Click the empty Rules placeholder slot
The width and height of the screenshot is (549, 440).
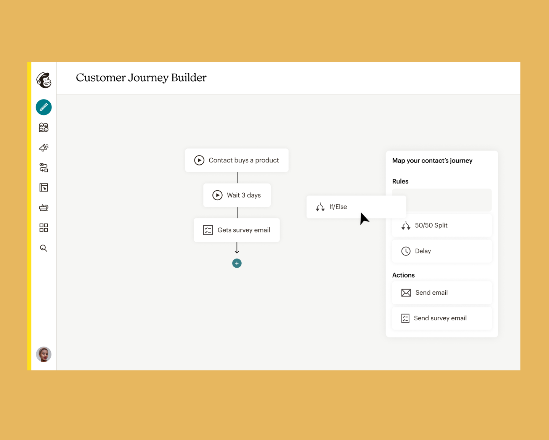point(449,200)
